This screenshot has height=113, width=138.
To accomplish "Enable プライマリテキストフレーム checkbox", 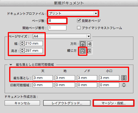I will [x=79, y=28].
